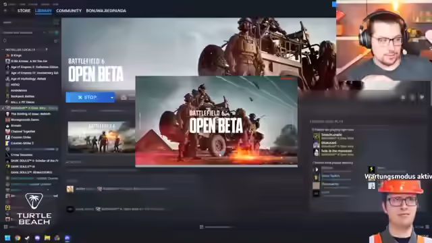Viewport: 432px width, 243px height.
Task: Stop the running Battlefield 6 Open Beta
Action: (88, 97)
